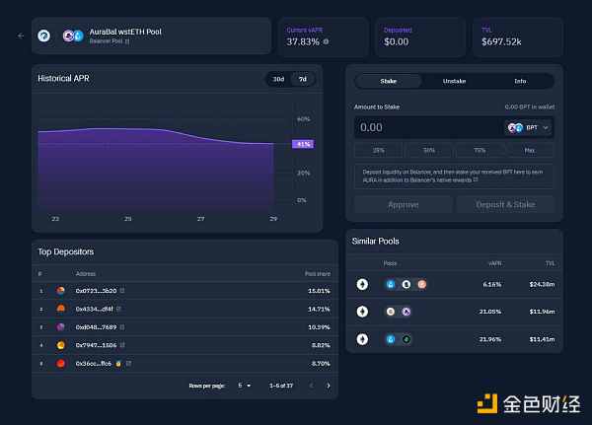The image size is (592, 425).
Task: Click the $697.52k TVL value
Action: [x=501, y=41]
